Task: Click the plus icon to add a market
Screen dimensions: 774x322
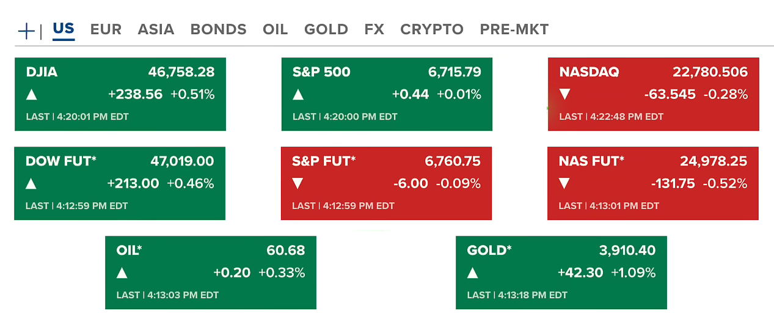Action: (x=26, y=31)
